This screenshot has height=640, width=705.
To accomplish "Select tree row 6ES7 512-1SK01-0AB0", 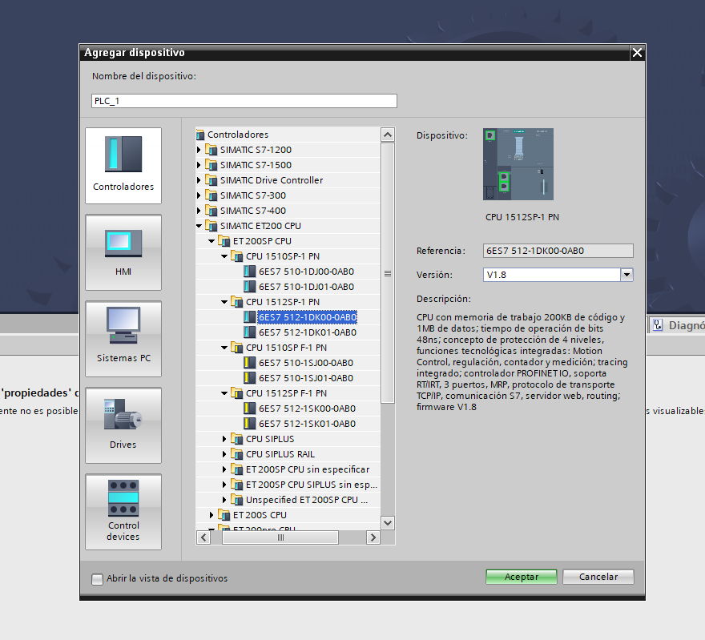I will (x=307, y=424).
